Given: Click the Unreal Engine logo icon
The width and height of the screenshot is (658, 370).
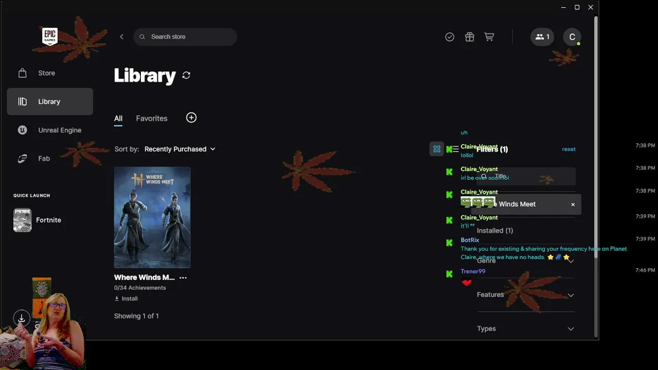Looking at the screenshot, I should click(22, 130).
